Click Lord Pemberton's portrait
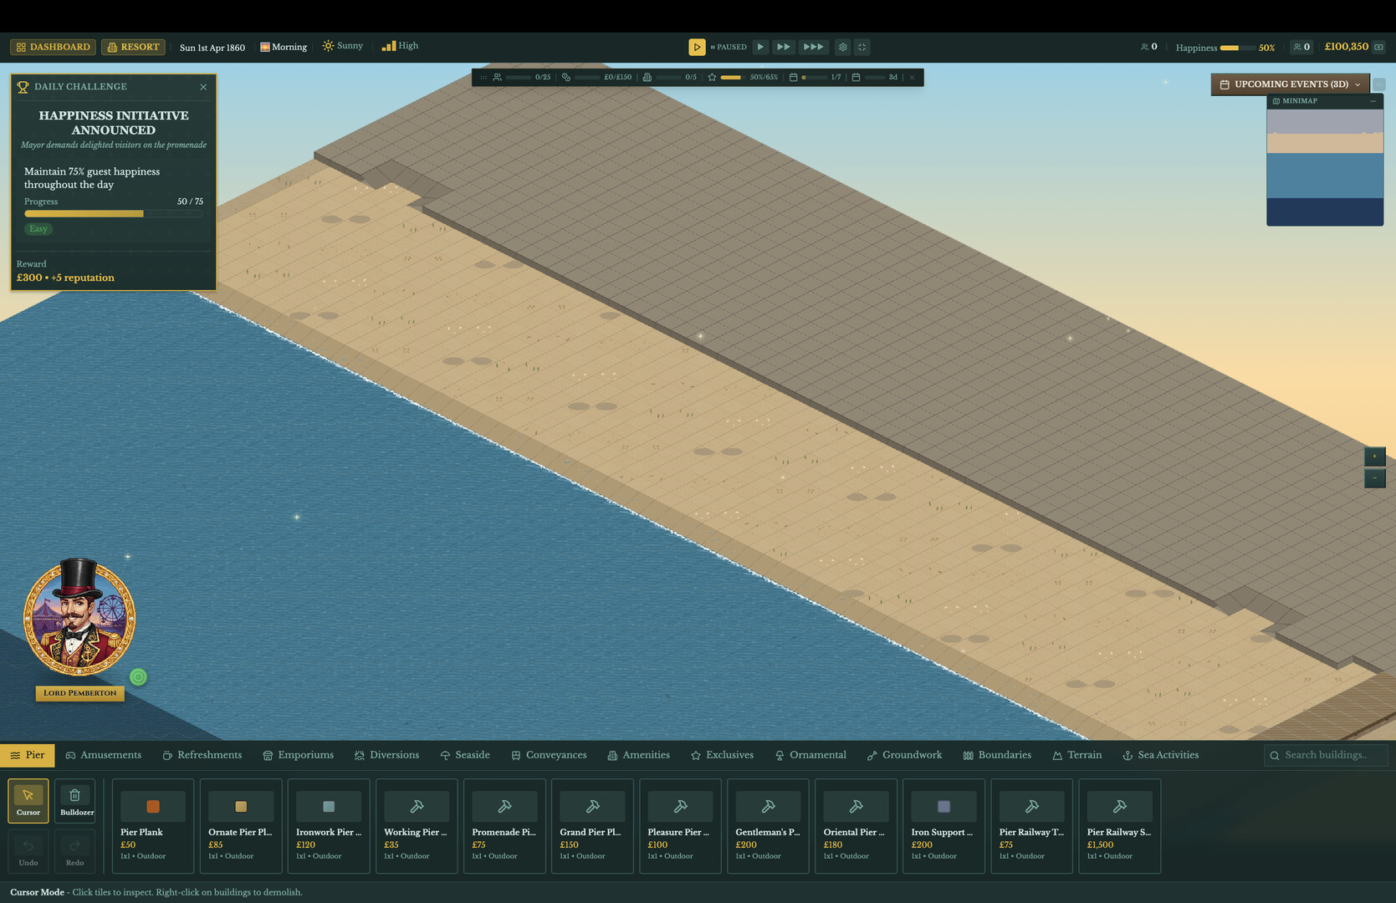Viewport: 1396px width, 903px height. [79, 619]
